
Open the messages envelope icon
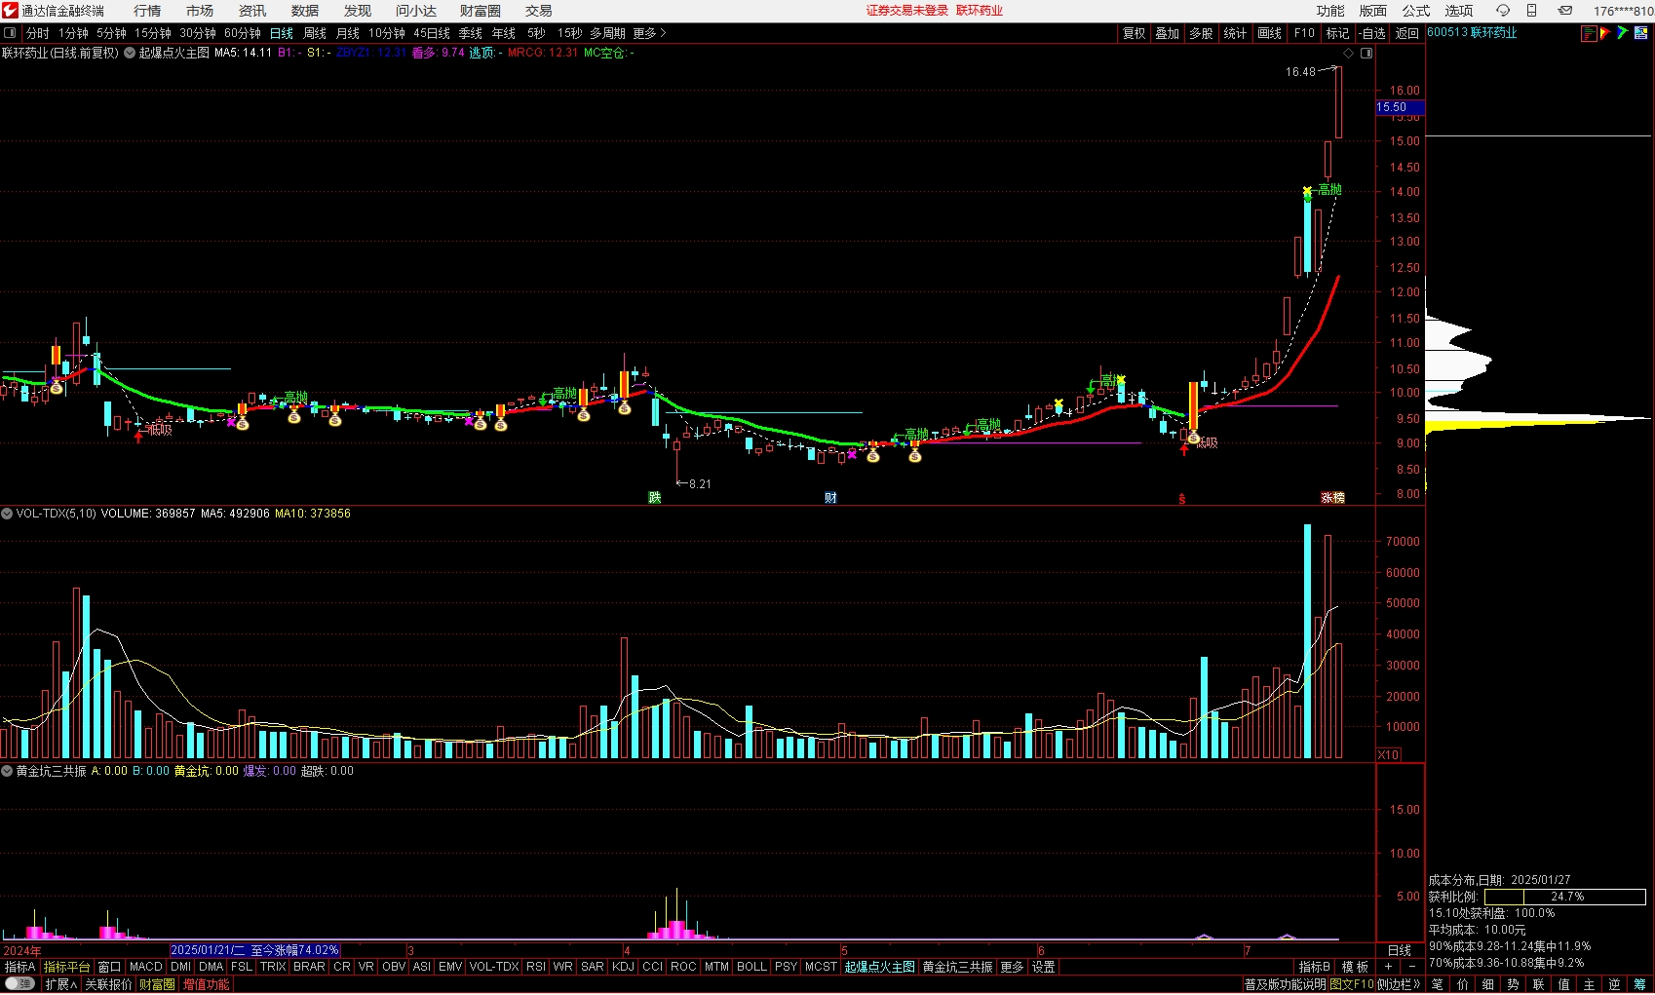[x=1564, y=11]
